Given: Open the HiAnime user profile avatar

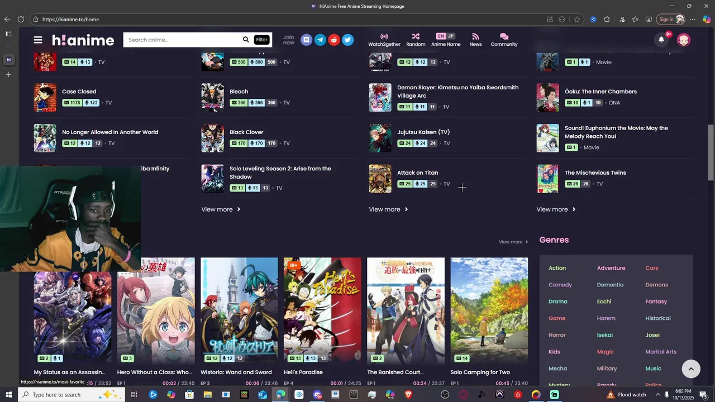Looking at the screenshot, I should point(684,40).
